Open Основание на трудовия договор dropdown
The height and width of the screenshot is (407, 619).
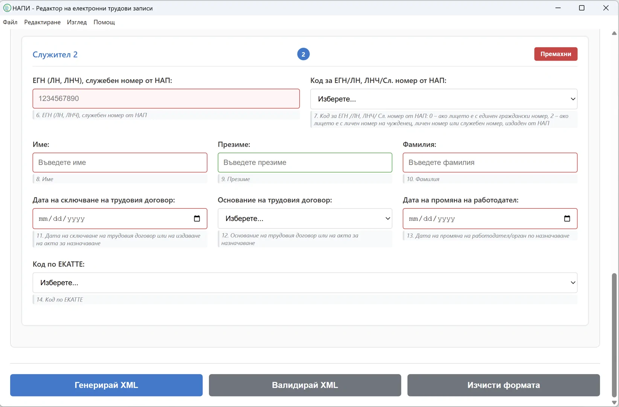pyautogui.click(x=305, y=219)
